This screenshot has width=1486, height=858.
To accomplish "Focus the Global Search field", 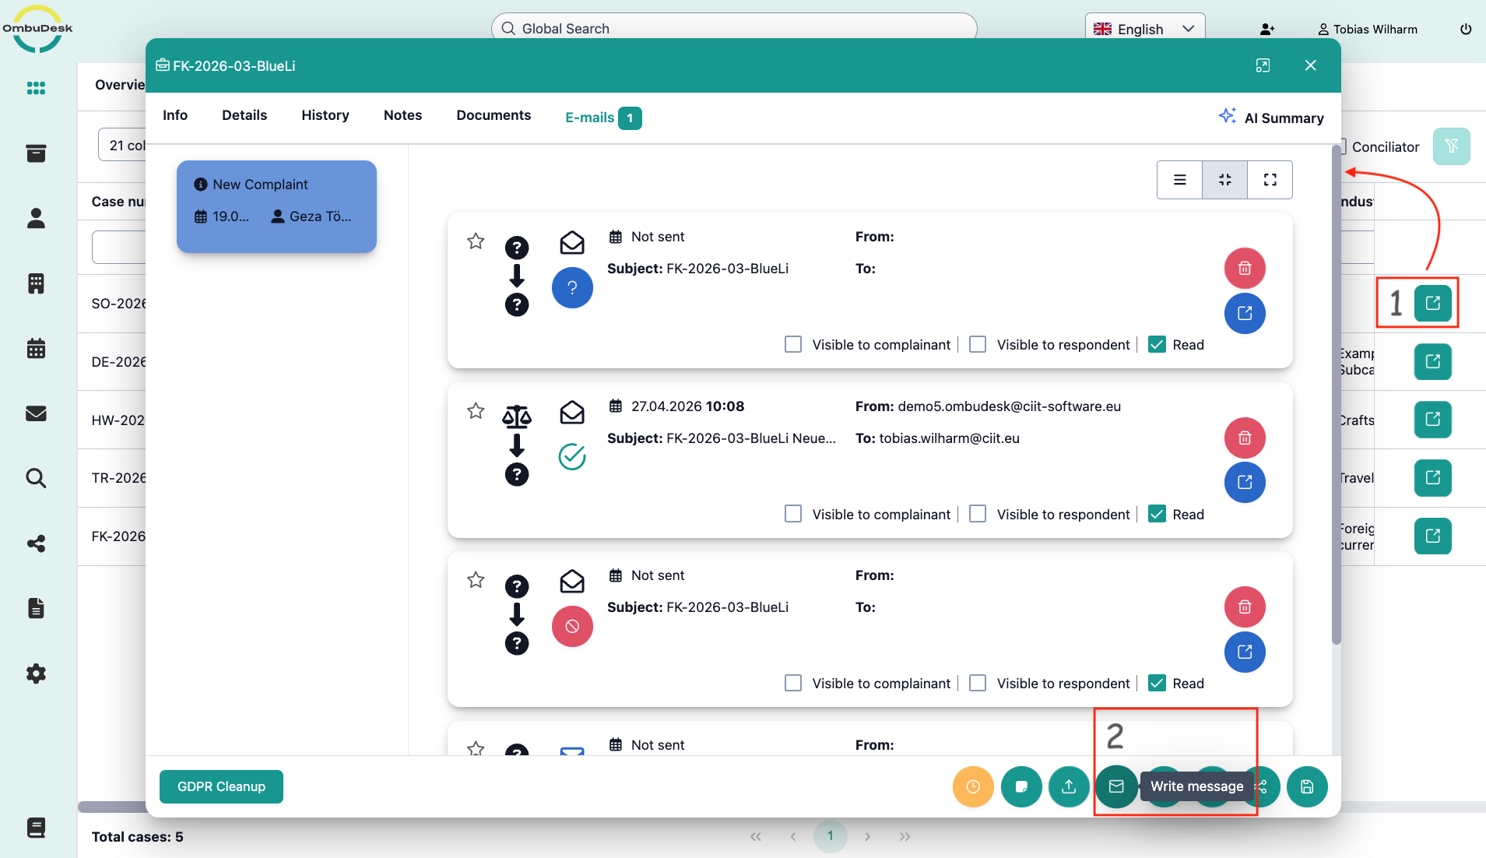I will (734, 28).
